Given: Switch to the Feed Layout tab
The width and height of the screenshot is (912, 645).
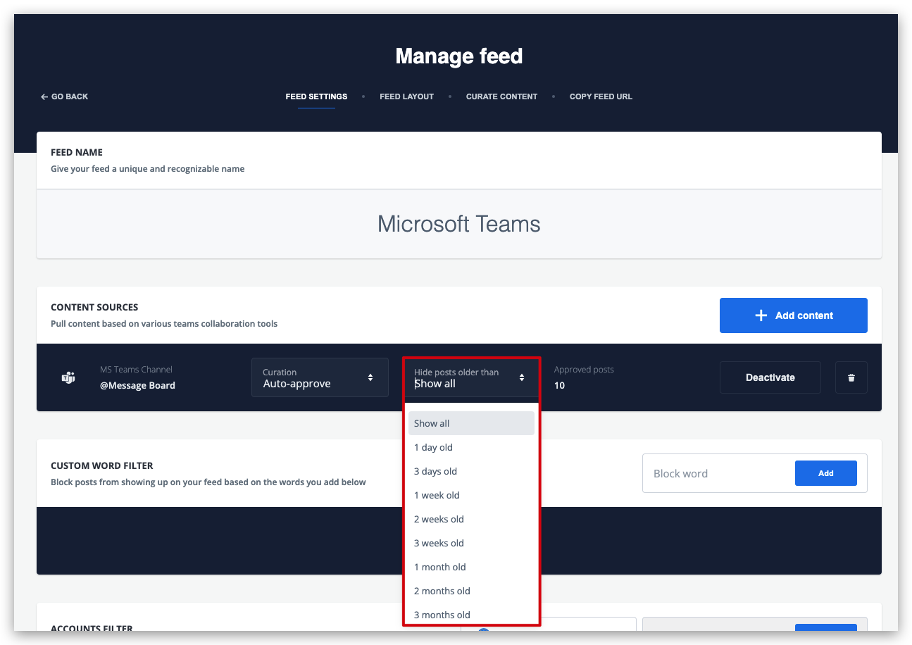Looking at the screenshot, I should (x=406, y=96).
